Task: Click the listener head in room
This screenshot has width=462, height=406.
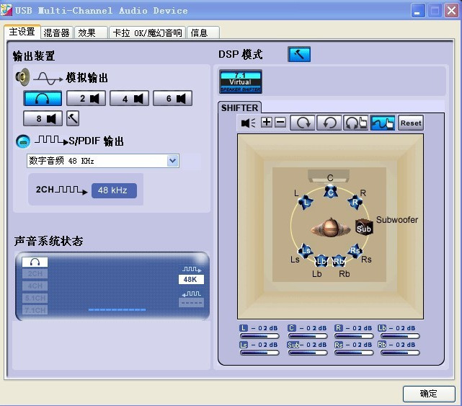Action: coord(331,228)
